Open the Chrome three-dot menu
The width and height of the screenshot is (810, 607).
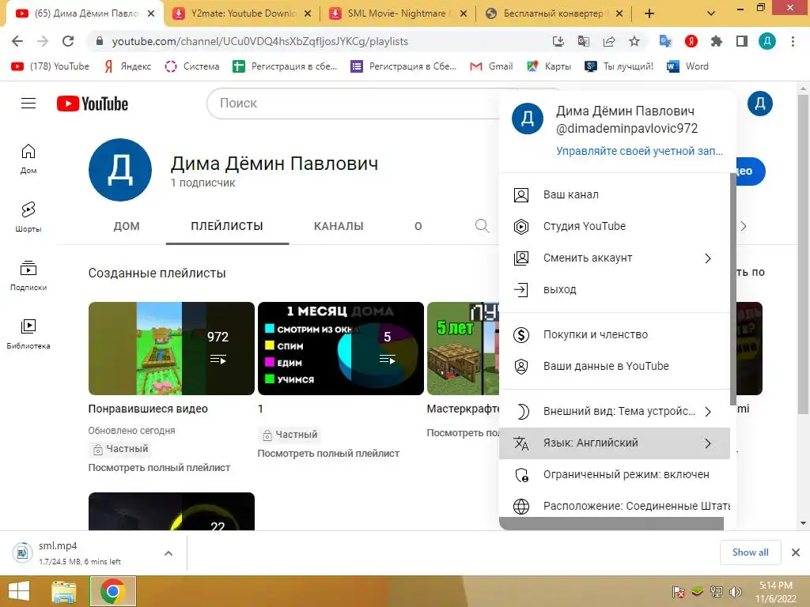(793, 41)
